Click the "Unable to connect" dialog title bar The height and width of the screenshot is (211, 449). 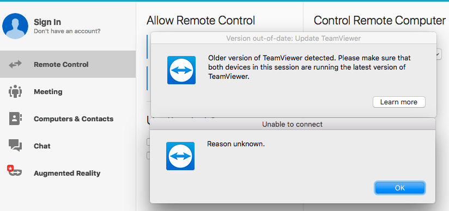coord(293,125)
